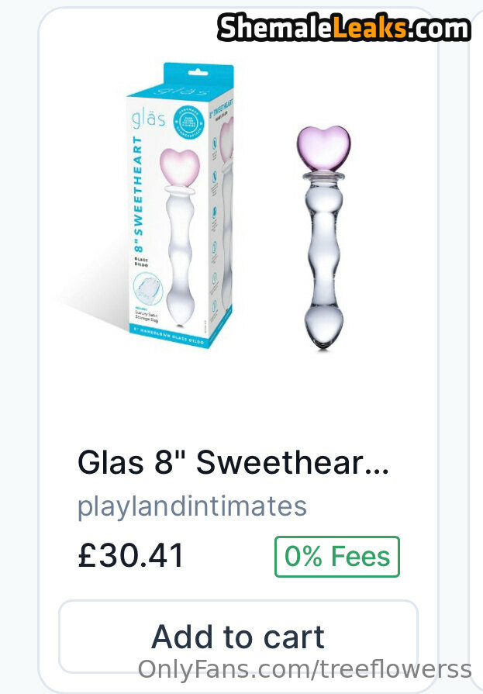Open the Glas 8" Sweethear… product title

click(x=233, y=462)
